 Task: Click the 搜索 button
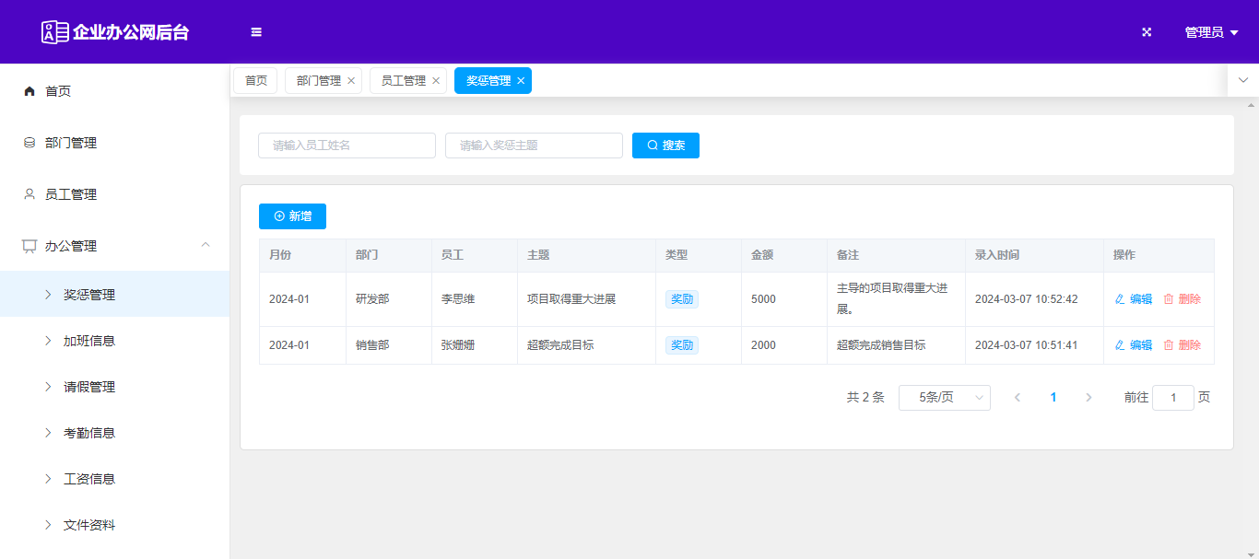tap(665, 146)
